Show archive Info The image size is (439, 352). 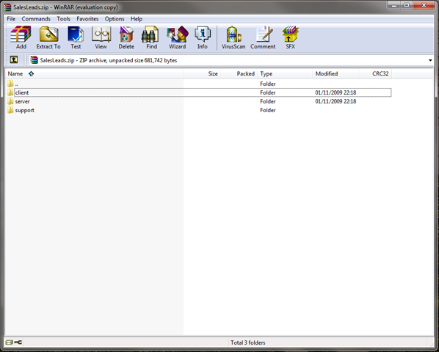click(x=203, y=37)
